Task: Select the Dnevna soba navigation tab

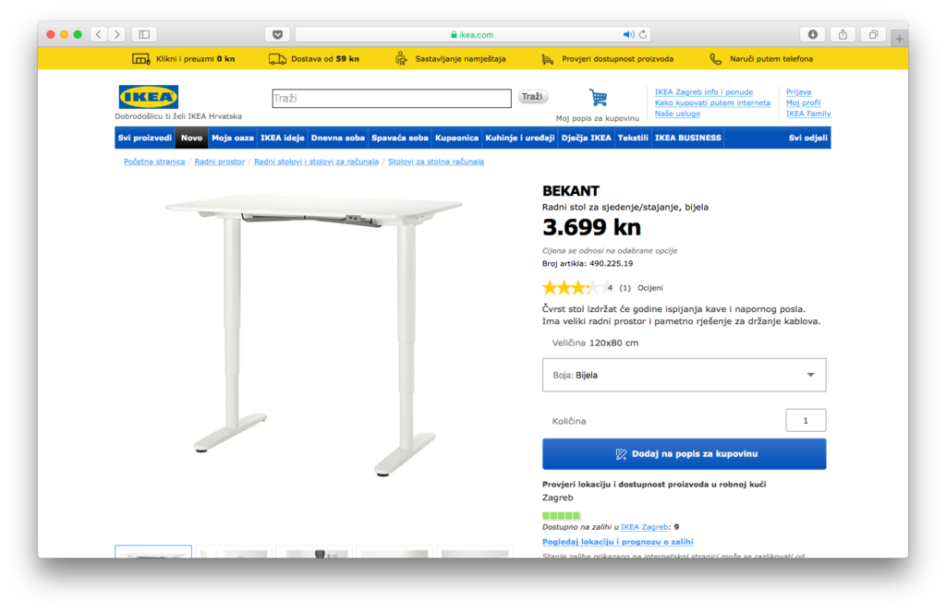Action: point(338,138)
